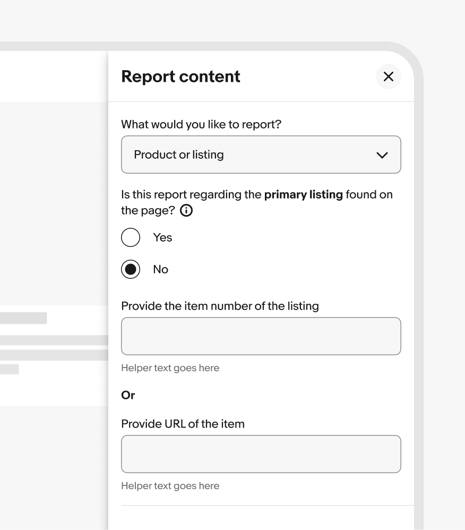Click helper text under the item number field
Image resolution: width=465 pixels, height=530 pixels.
pos(170,368)
